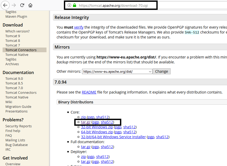Image resolution: width=227 pixels, height=166 pixels.
Task: Select Tomcat 7 download page
Action: pyautogui.click(x=13, y=45)
